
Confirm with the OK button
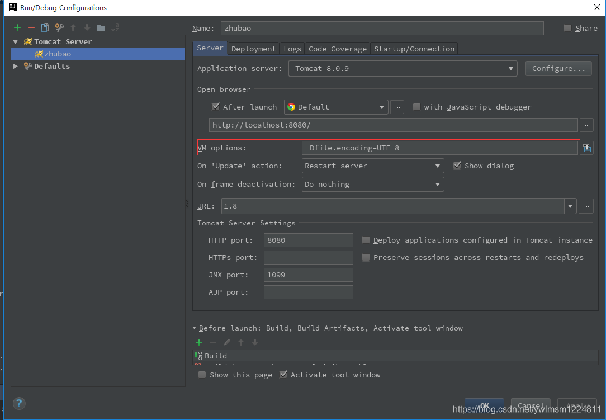pos(484,405)
